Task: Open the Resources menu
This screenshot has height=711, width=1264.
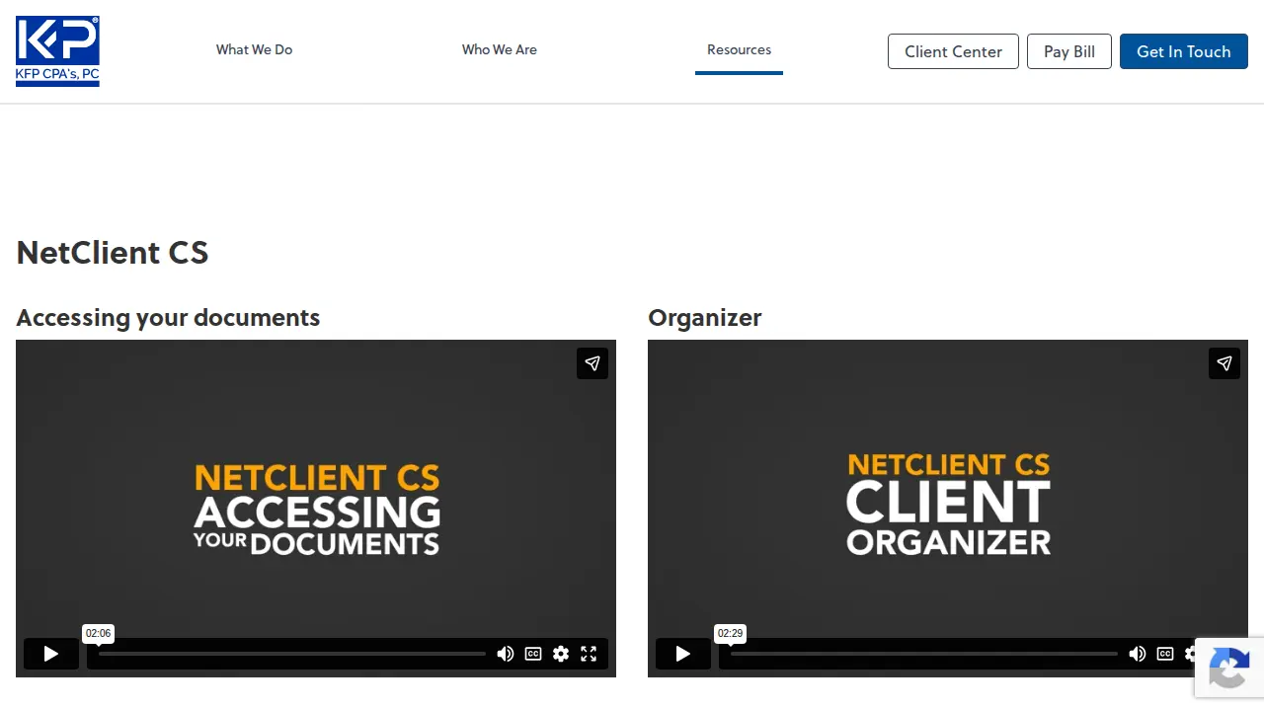Action: (x=739, y=49)
